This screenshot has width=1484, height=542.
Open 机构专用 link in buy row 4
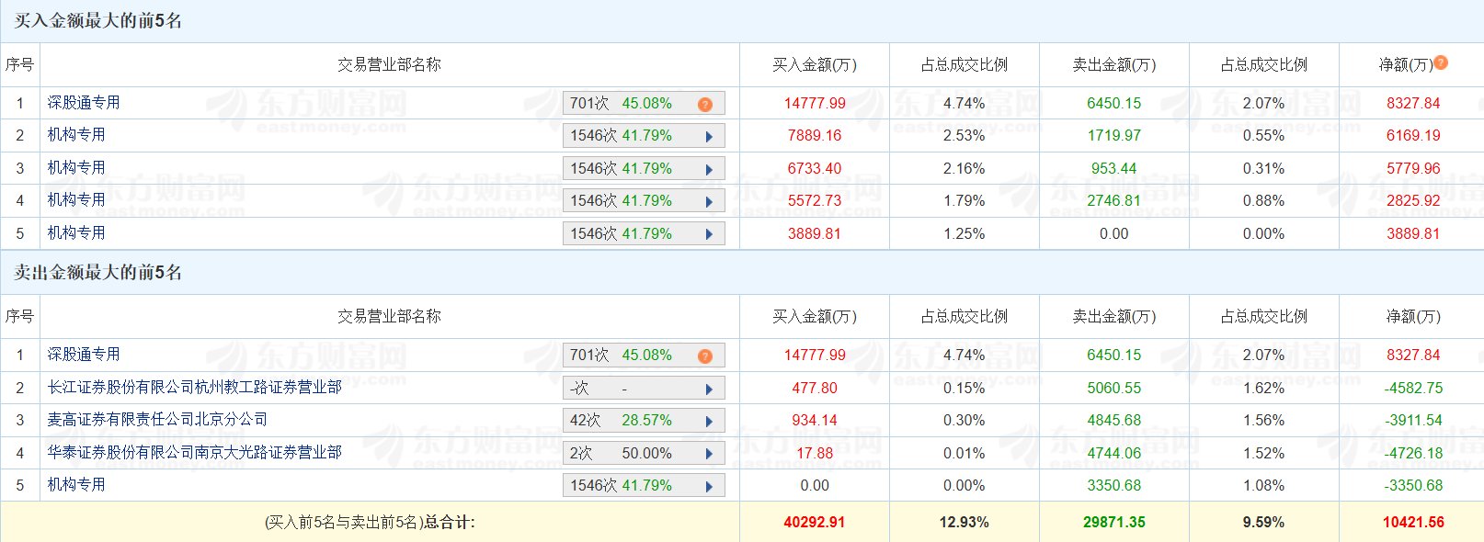click(76, 200)
